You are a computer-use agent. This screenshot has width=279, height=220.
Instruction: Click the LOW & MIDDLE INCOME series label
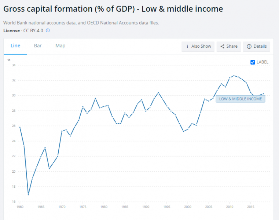point(240,99)
